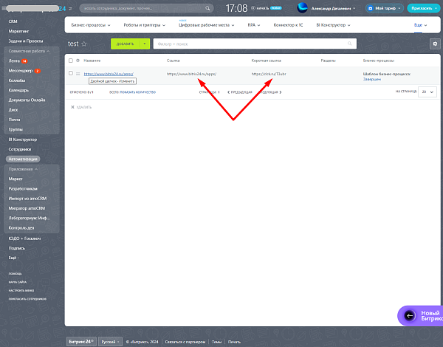Viewport: 443px width, 347px height.
Task: Toggle the select-all checkbox in header
Action: pyautogui.click(x=71, y=61)
